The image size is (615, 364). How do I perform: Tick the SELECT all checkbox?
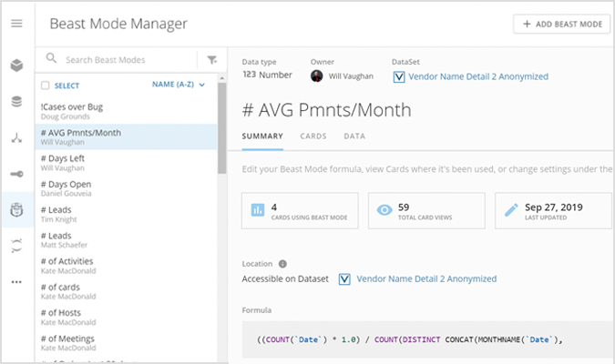[x=46, y=86]
